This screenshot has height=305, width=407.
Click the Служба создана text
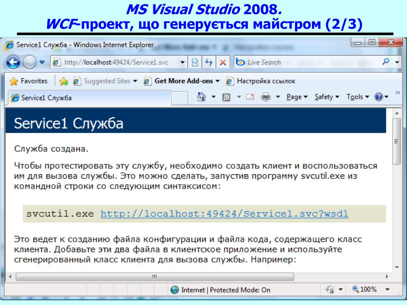[x=51, y=149]
